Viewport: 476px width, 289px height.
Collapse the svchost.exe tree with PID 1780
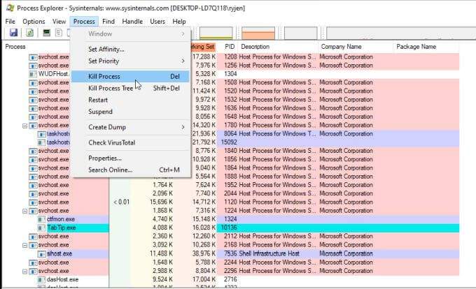click(x=25, y=126)
